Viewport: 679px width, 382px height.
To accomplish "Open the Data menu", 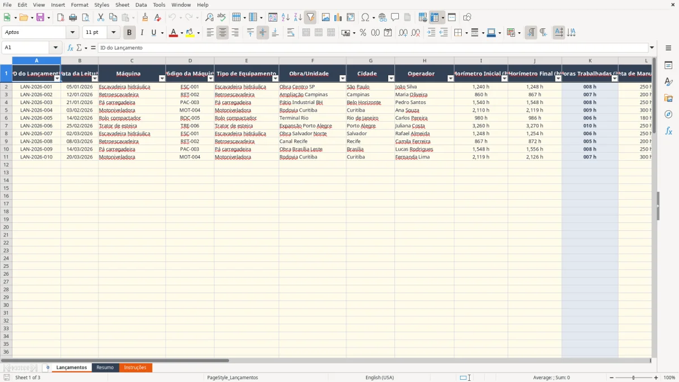I will click(x=141, y=5).
